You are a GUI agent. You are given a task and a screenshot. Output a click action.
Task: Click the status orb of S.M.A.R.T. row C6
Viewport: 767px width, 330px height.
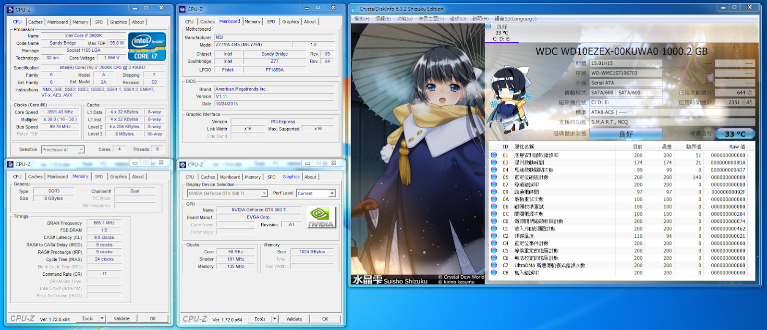tap(493, 258)
